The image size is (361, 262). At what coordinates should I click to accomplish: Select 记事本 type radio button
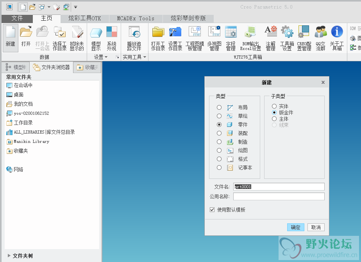pyautogui.click(x=219, y=168)
